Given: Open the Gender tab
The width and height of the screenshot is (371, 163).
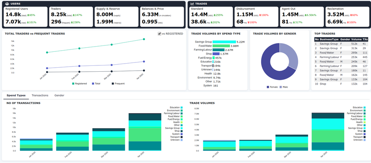Looking at the screenshot, I should [59, 95].
